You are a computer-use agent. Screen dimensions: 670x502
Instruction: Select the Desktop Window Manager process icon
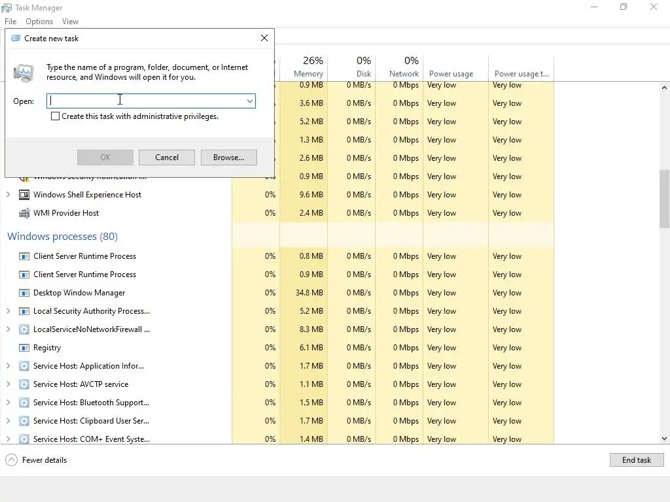24,293
